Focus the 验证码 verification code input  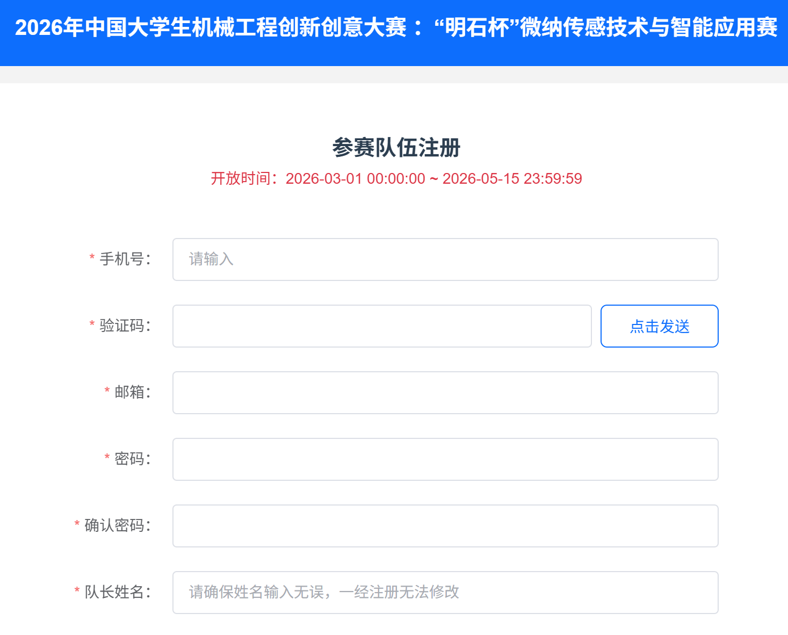pyautogui.click(x=381, y=326)
